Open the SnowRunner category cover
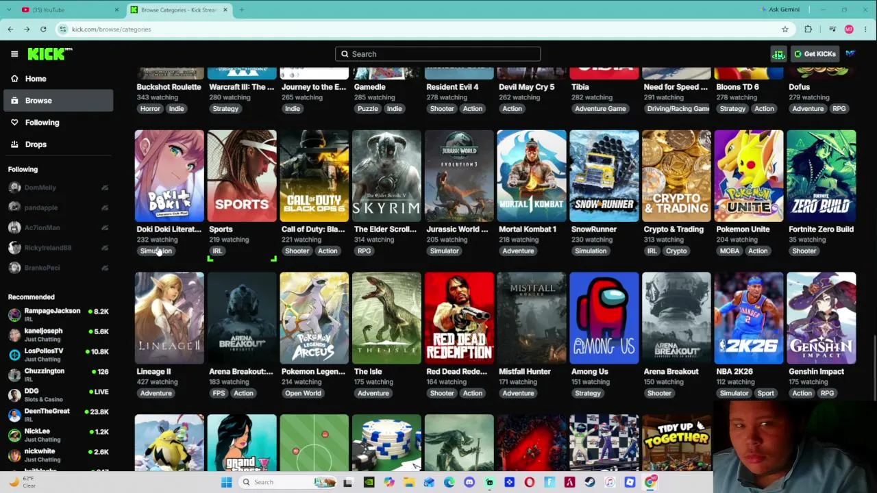The image size is (877, 493). pyautogui.click(x=604, y=176)
